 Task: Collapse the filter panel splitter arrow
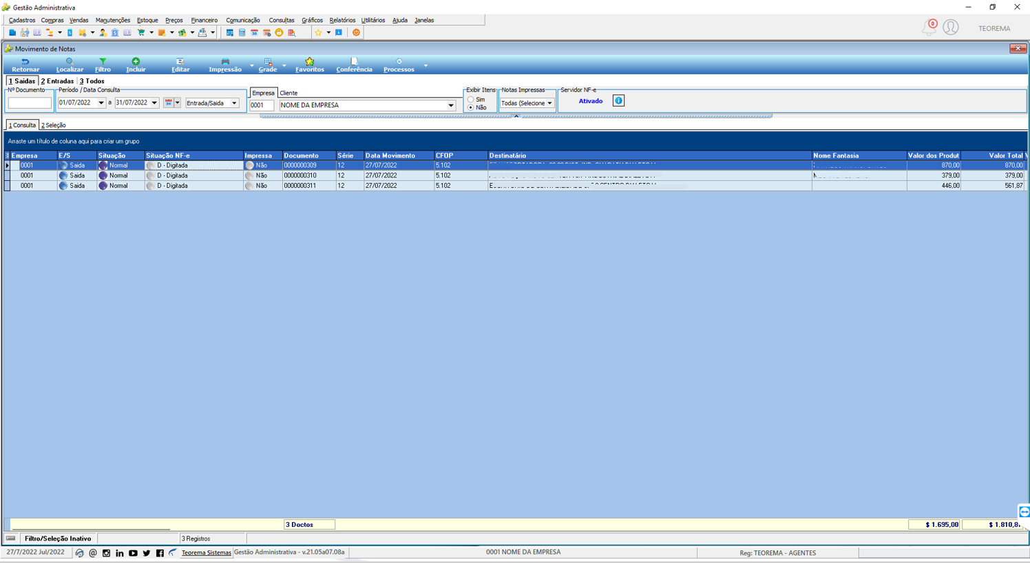[516, 116]
